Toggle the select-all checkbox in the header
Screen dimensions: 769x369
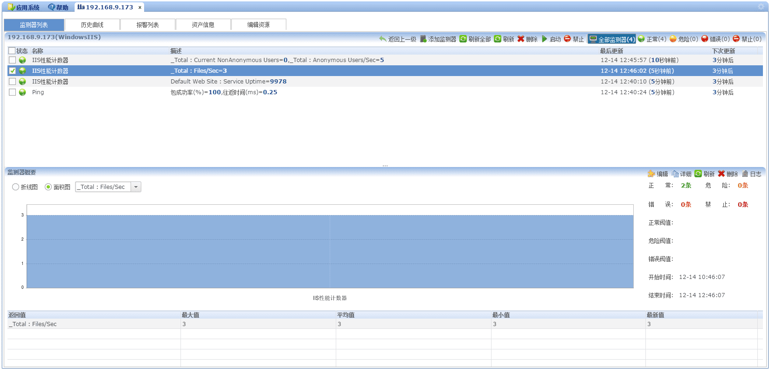click(x=12, y=51)
